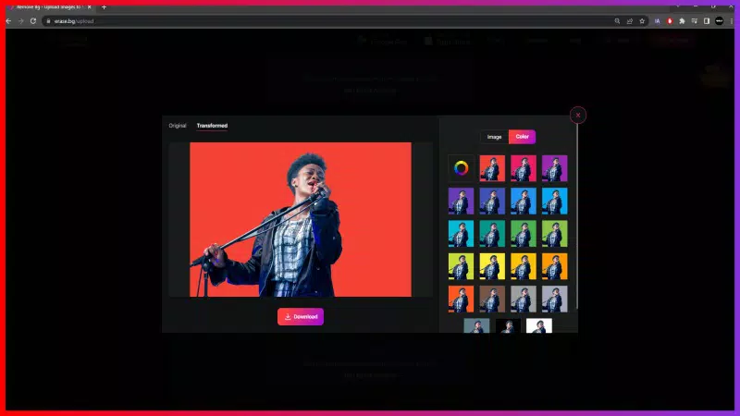Click the zoom magnifier icon in address bar
Screen dimensions: 740x416
617,21
